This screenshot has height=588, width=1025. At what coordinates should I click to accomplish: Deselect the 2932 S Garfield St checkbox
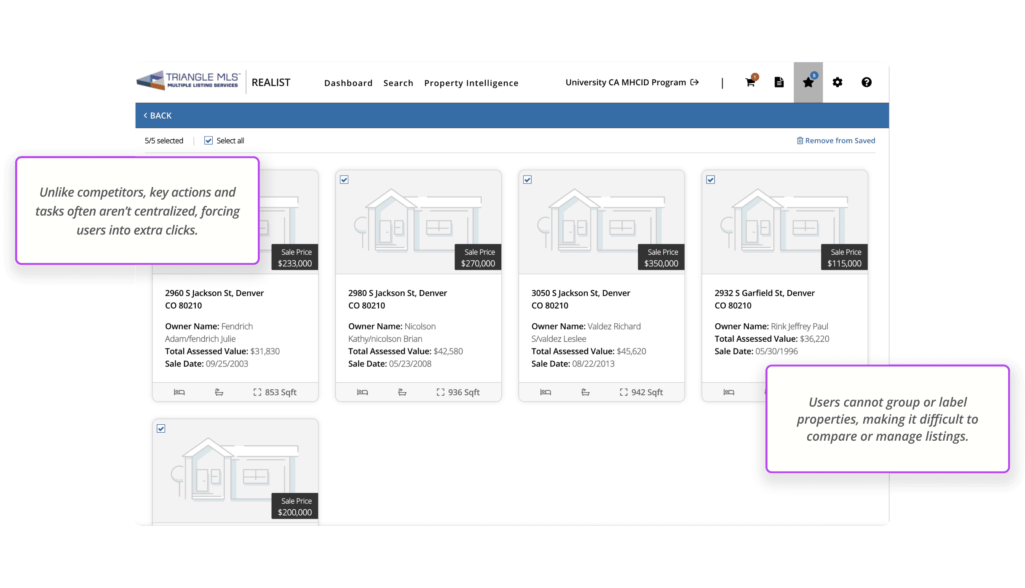[x=710, y=180]
